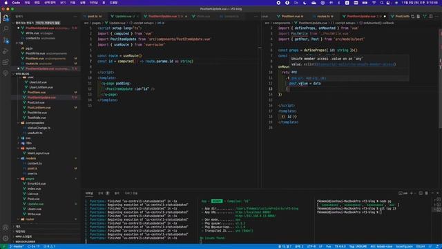Open the Search view in activity bar
Image resolution: width=442 pixels, height=249 pixels.
[x=6, y=29]
